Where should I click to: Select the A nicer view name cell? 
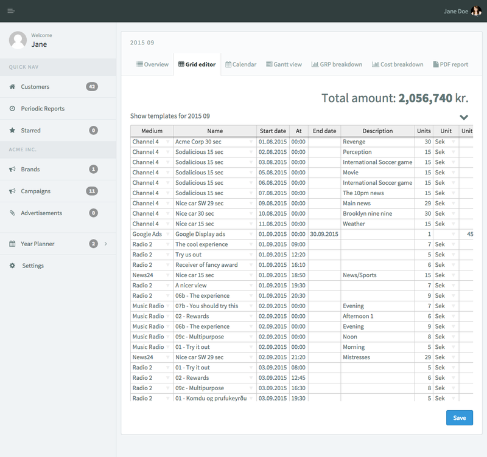click(215, 285)
